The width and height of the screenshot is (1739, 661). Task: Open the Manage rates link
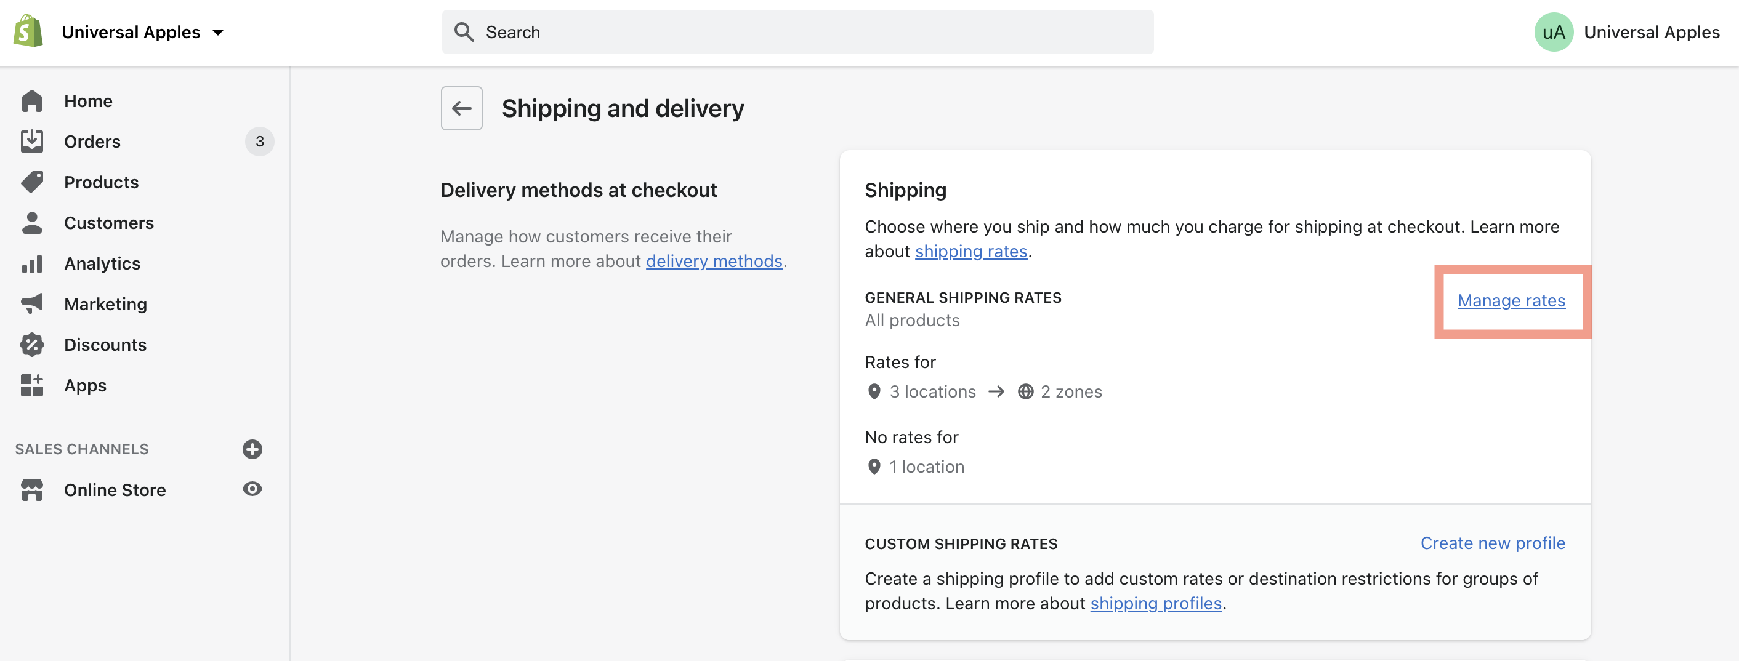(x=1511, y=300)
